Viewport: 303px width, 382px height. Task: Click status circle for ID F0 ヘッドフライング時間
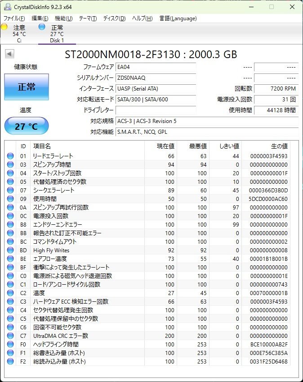(10, 344)
